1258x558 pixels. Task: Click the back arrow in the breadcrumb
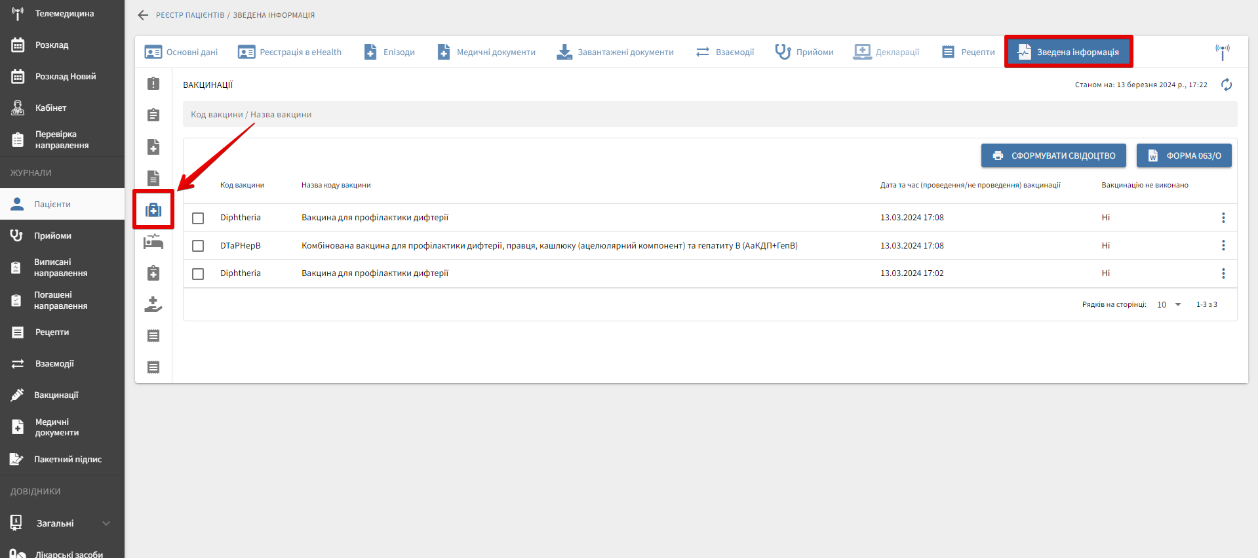pos(143,15)
